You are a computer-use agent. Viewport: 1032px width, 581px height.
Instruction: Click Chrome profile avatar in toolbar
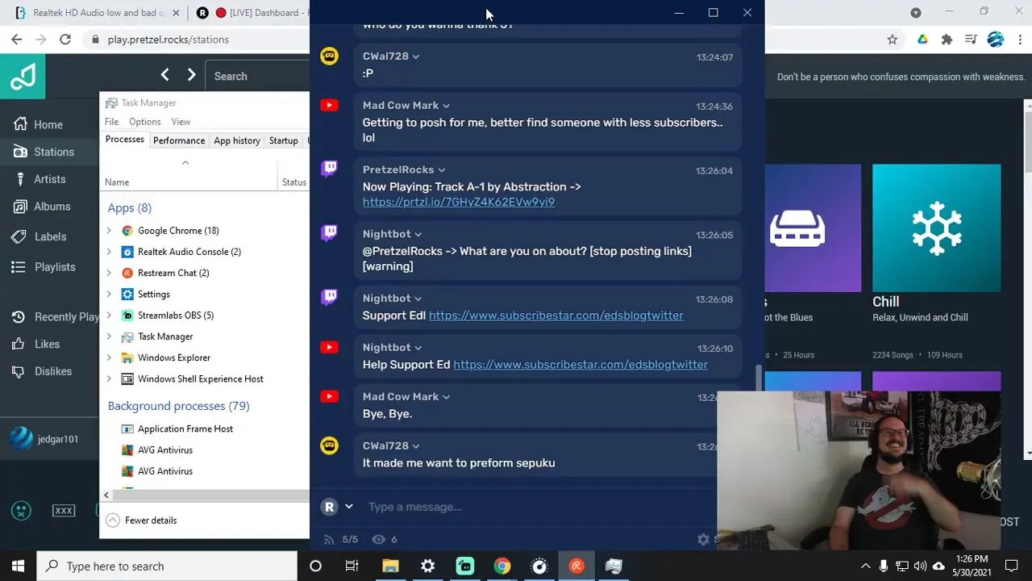pyautogui.click(x=996, y=39)
